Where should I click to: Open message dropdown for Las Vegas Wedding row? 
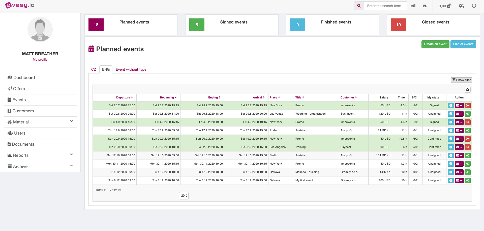tap(459, 114)
